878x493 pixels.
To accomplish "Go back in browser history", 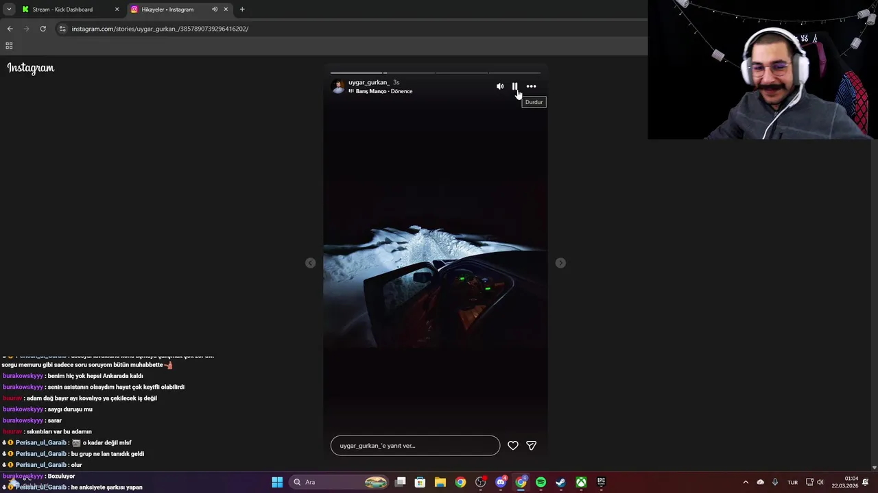I will coord(10,29).
